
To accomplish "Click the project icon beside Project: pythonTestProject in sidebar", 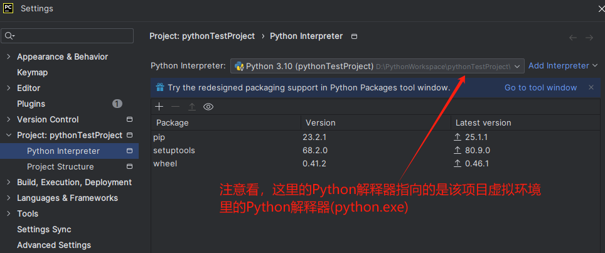I will [x=130, y=135].
